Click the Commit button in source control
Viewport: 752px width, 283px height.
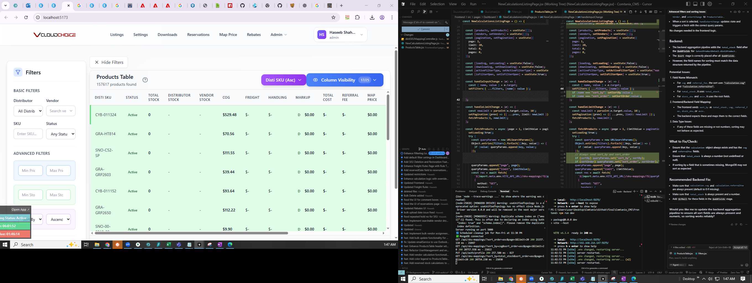423,29
